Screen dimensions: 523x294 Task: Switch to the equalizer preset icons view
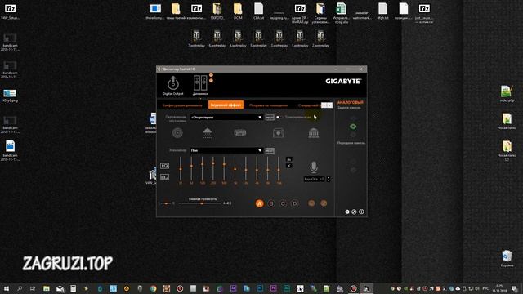(x=164, y=176)
